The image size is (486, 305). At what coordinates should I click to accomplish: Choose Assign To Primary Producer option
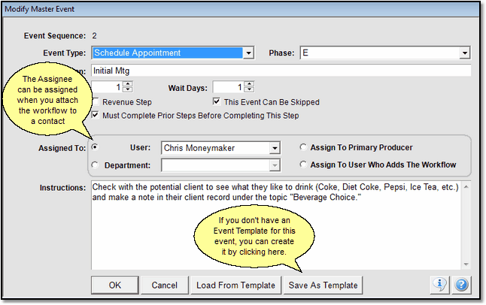pyautogui.click(x=303, y=148)
